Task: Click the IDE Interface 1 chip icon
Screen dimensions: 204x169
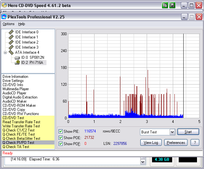Action: [11, 37]
